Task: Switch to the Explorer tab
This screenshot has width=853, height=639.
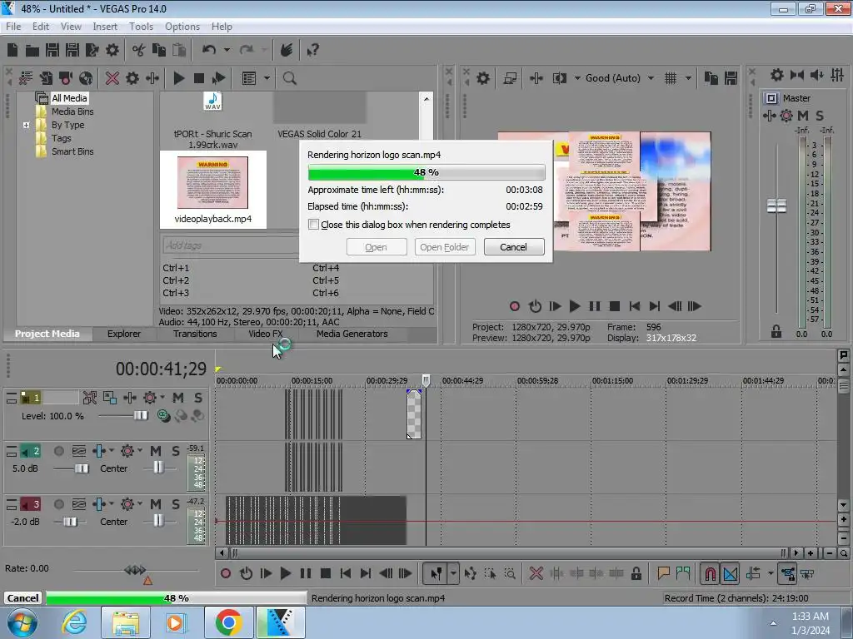Action: tap(123, 334)
